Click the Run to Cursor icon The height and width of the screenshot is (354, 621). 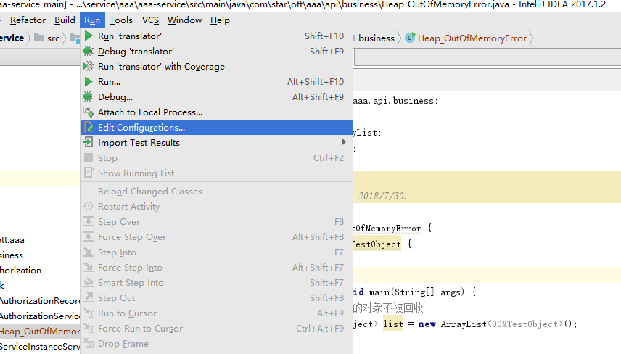point(89,313)
